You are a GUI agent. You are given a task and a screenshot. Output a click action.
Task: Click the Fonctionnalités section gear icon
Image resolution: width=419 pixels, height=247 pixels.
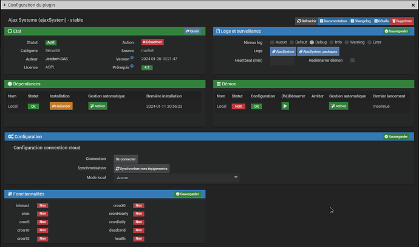(x=10, y=194)
